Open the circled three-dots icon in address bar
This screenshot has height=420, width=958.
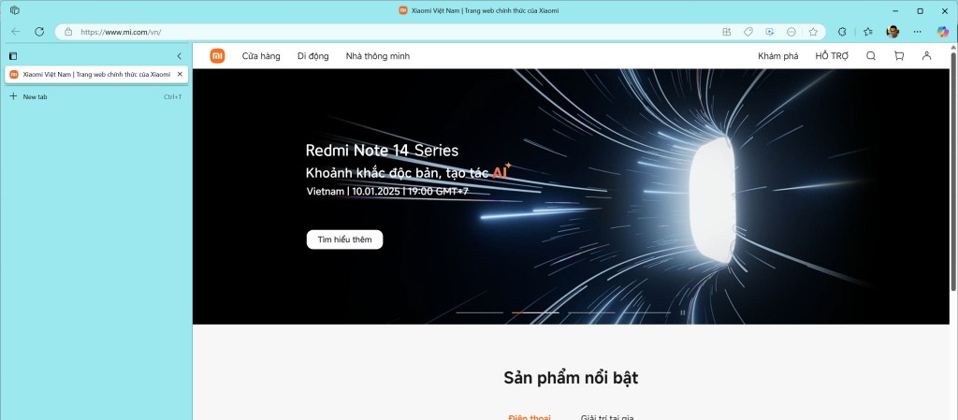(791, 32)
